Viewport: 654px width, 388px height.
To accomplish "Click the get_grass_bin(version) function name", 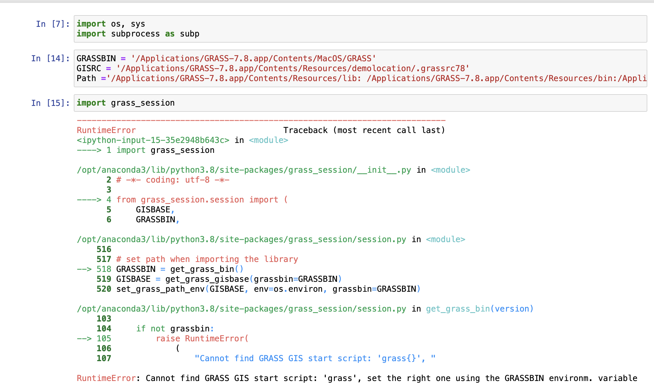I will coord(480,309).
